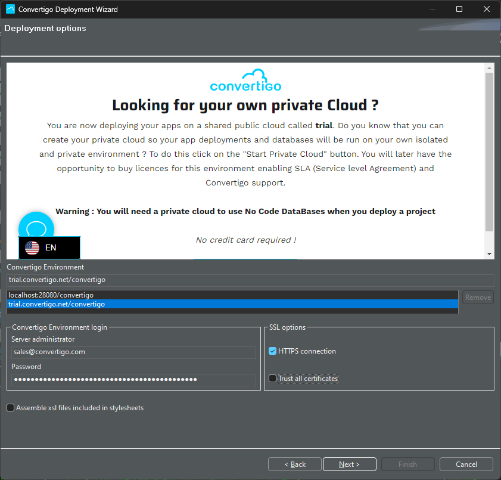Select trial.convertigo.net/convertigo list entry

[x=57, y=304]
